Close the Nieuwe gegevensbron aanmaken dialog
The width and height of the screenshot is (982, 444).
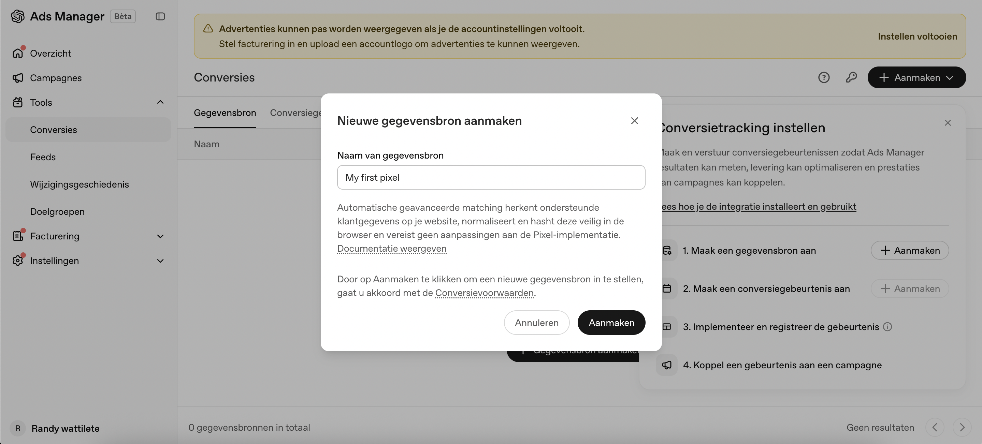634,120
